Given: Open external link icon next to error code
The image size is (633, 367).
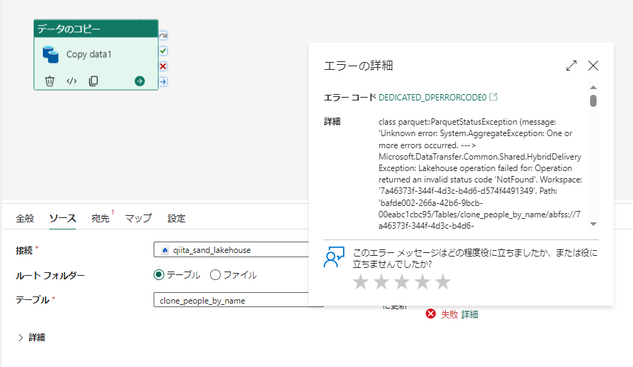Looking at the screenshot, I should coord(493,97).
